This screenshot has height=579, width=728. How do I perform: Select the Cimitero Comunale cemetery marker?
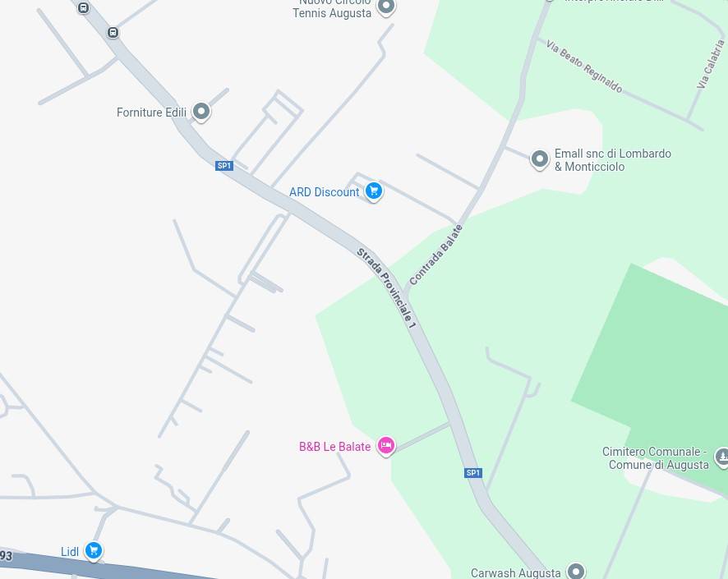pos(721,457)
